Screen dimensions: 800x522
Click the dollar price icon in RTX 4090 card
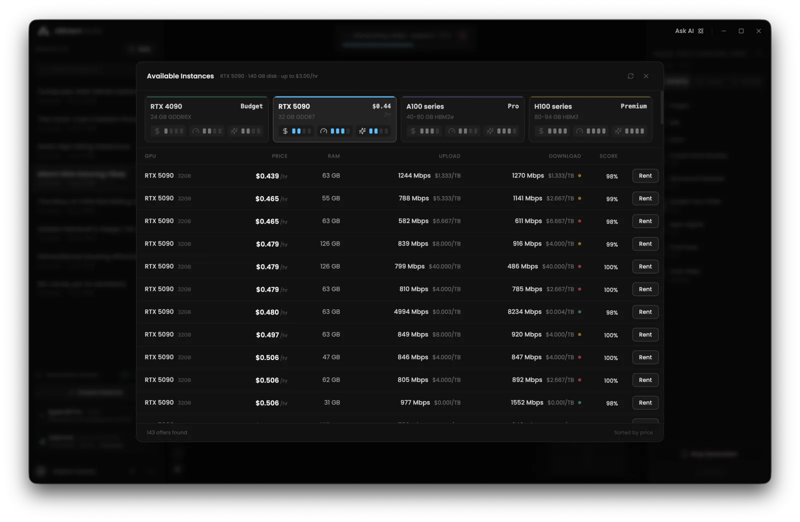point(157,131)
